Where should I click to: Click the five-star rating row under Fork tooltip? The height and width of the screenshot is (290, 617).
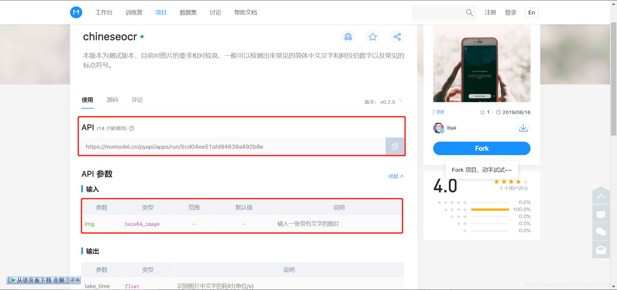click(x=511, y=182)
